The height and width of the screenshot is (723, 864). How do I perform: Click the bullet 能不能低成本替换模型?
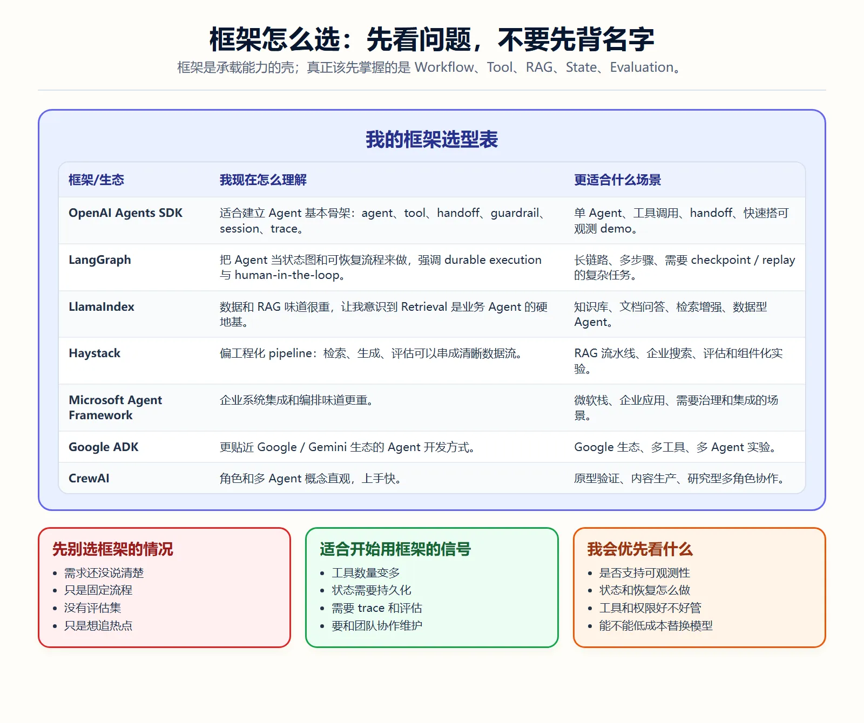(656, 626)
